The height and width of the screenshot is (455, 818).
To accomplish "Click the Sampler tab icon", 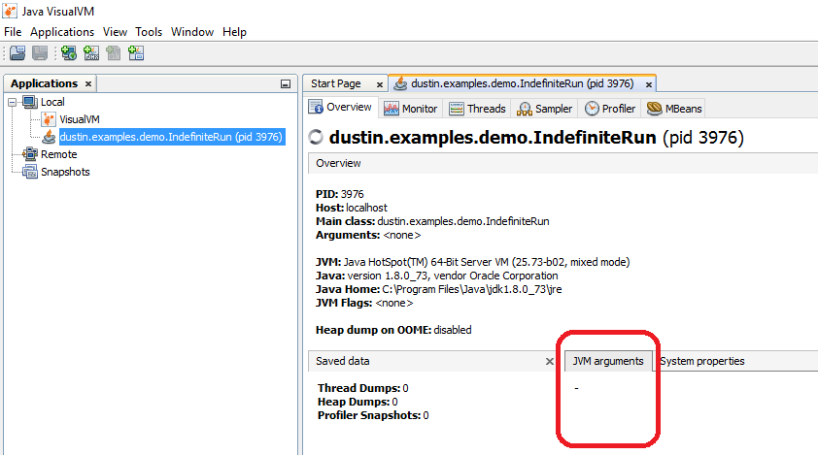I will [525, 109].
